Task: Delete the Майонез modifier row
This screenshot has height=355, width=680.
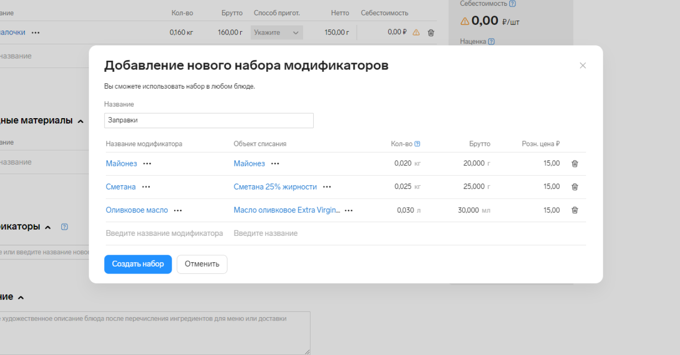Action: click(x=575, y=164)
